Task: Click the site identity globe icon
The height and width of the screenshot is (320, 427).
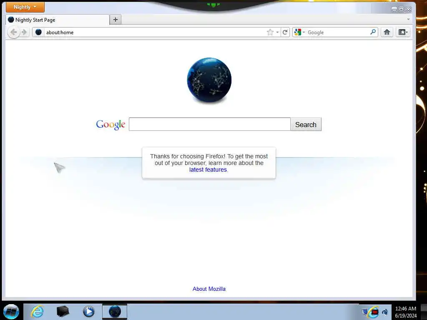Action: pyautogui.click(x=39, y=32)
